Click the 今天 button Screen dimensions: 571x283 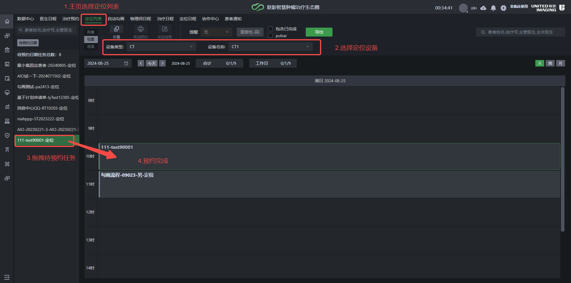152,64
